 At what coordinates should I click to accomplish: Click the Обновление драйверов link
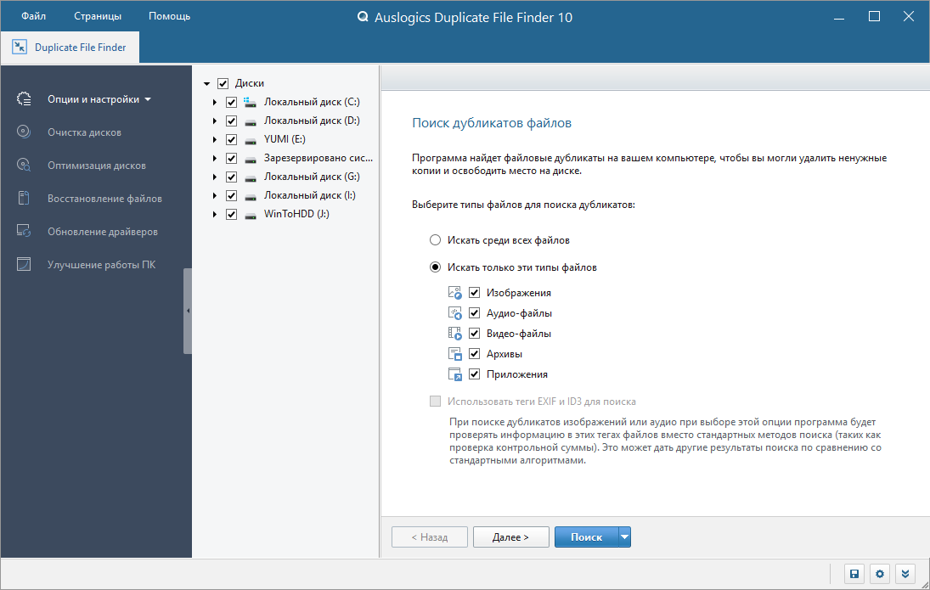tap(103, 232)
